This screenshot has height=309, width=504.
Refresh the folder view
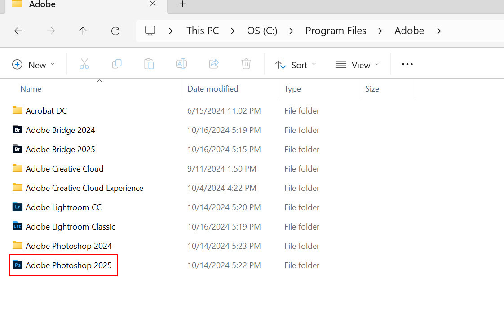(115, 31)
